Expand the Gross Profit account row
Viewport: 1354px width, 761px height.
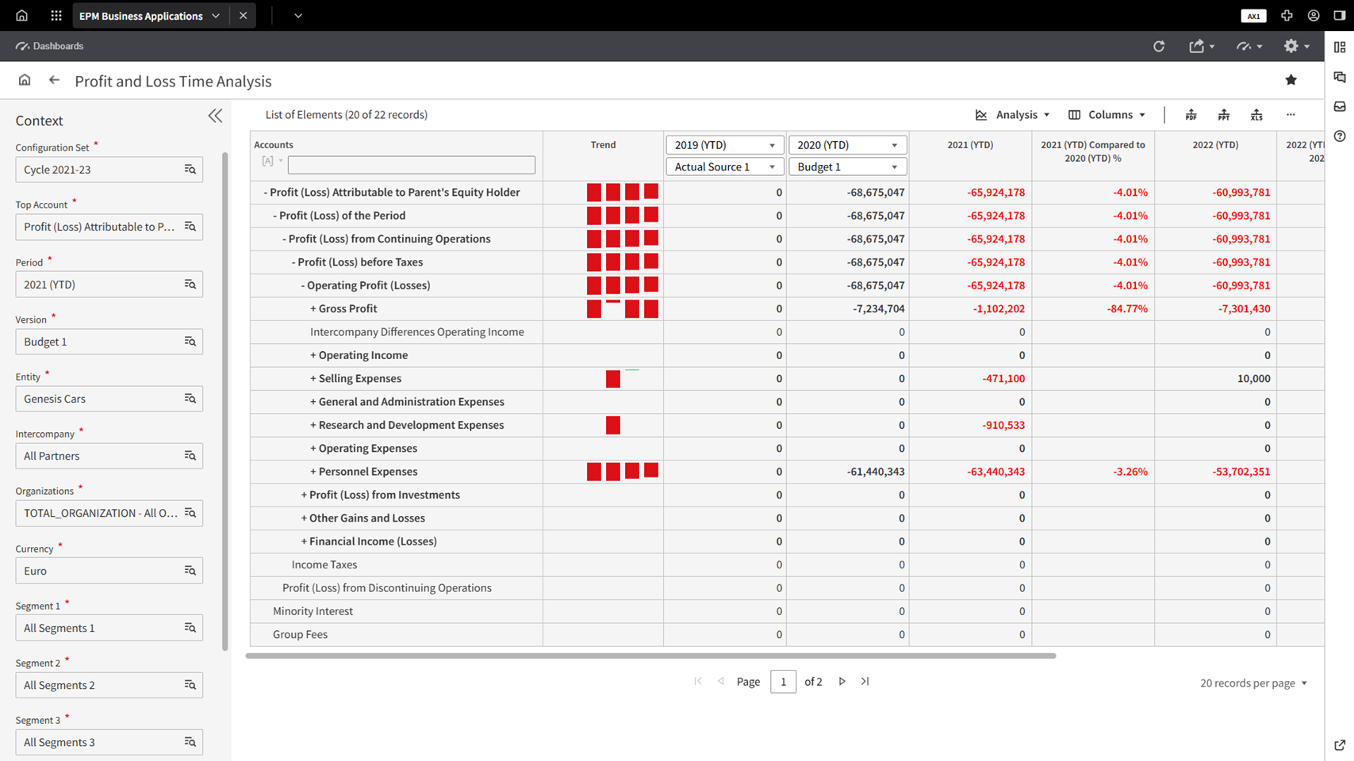pyautogui.click(x=313, y=309)
